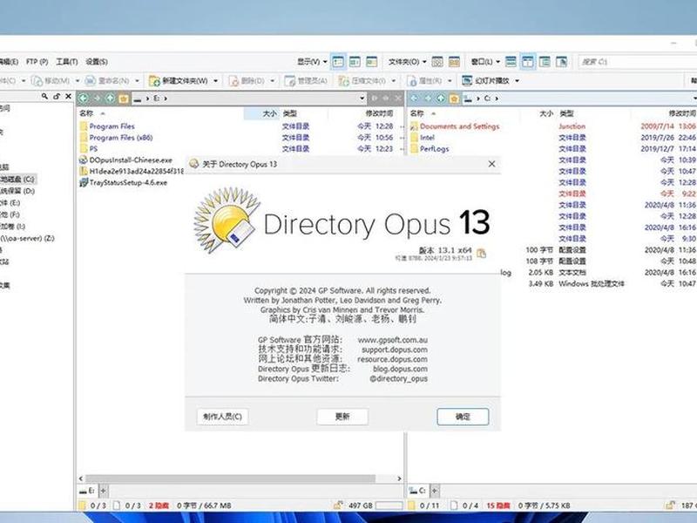
Task: Select the (\\oa-server) (Z:) tree drive
Action: (x=28, y=238)
